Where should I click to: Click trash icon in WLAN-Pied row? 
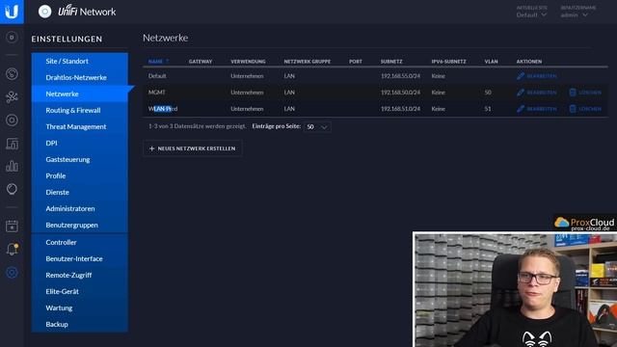coord(573,109)
